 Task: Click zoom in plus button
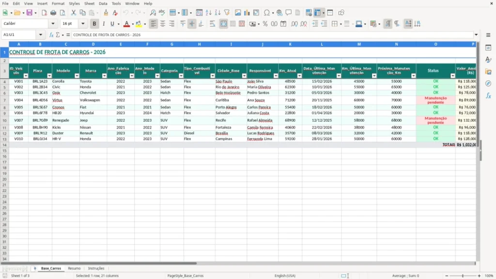(479, 276)
